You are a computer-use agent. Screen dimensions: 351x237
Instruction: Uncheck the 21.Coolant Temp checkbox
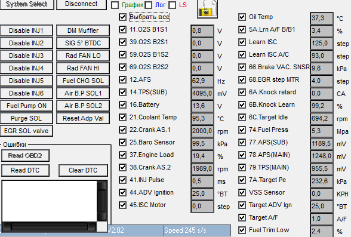122,117
